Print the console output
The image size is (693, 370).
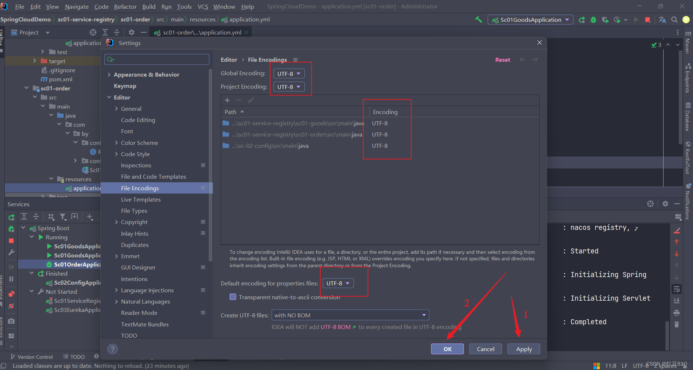pos(677,313)
